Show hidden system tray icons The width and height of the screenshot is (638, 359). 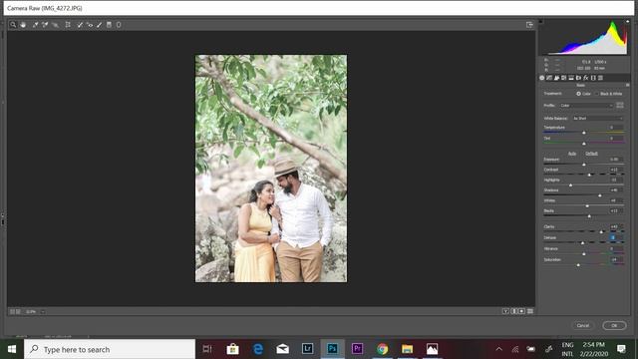[x=498, y=349]
